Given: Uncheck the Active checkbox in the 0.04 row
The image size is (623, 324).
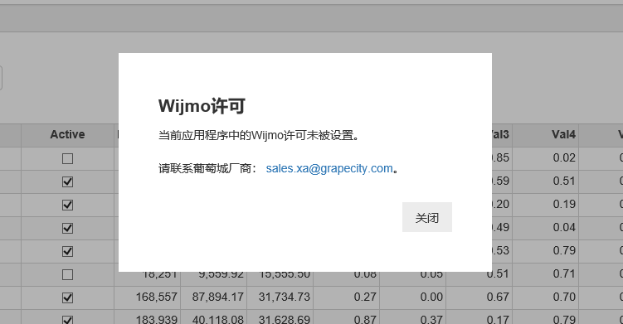Looking at the screenshot, I should (x=67, y=229).
